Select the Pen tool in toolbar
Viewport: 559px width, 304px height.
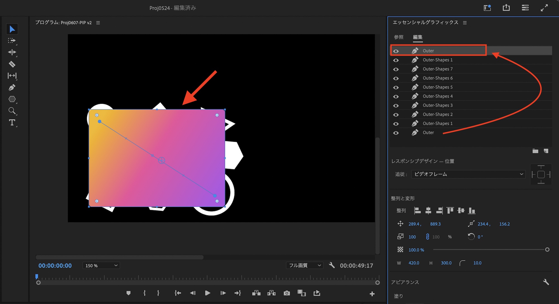[x=12, y=88]
